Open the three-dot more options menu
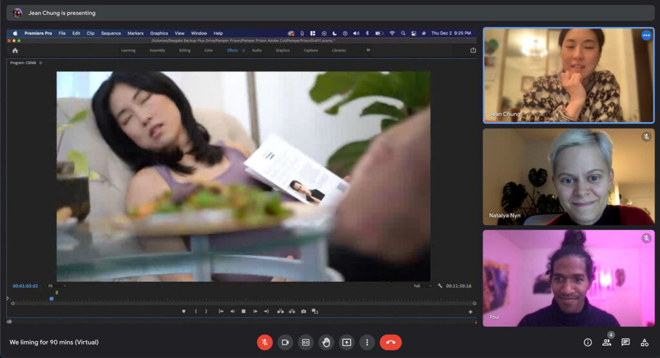The image size is (660, 358). [x=367, y=343]
